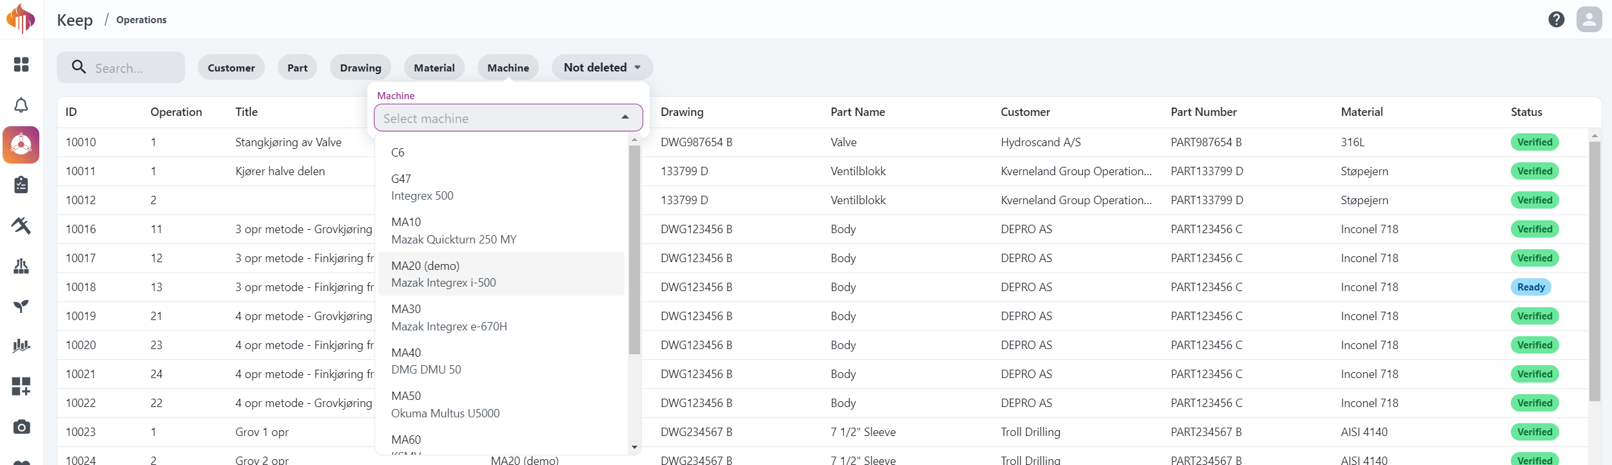Screen dimensions: 1612x465
Task: Click the flame app logo
Action: point(21,19)
